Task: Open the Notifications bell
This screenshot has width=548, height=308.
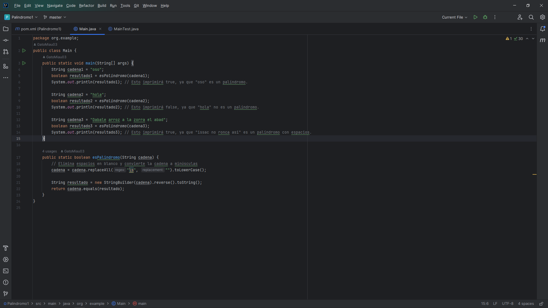Action: click(543, 29)
